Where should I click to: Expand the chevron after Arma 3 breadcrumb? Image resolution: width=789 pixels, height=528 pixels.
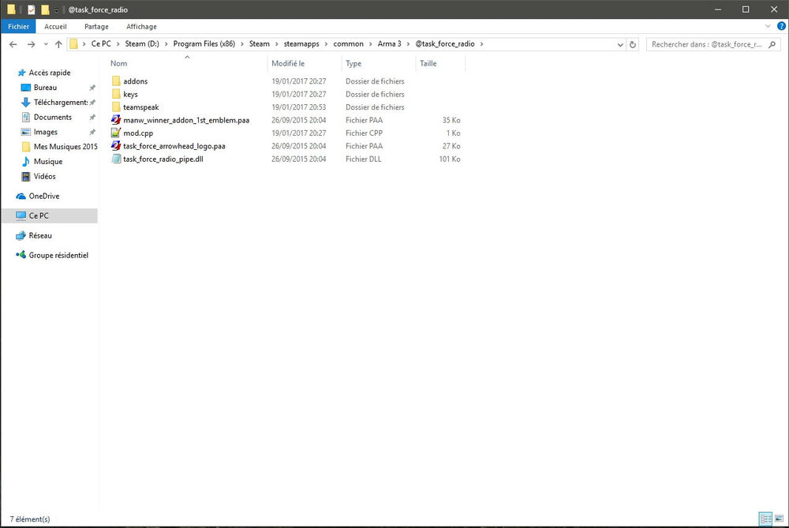pos(409,43)
